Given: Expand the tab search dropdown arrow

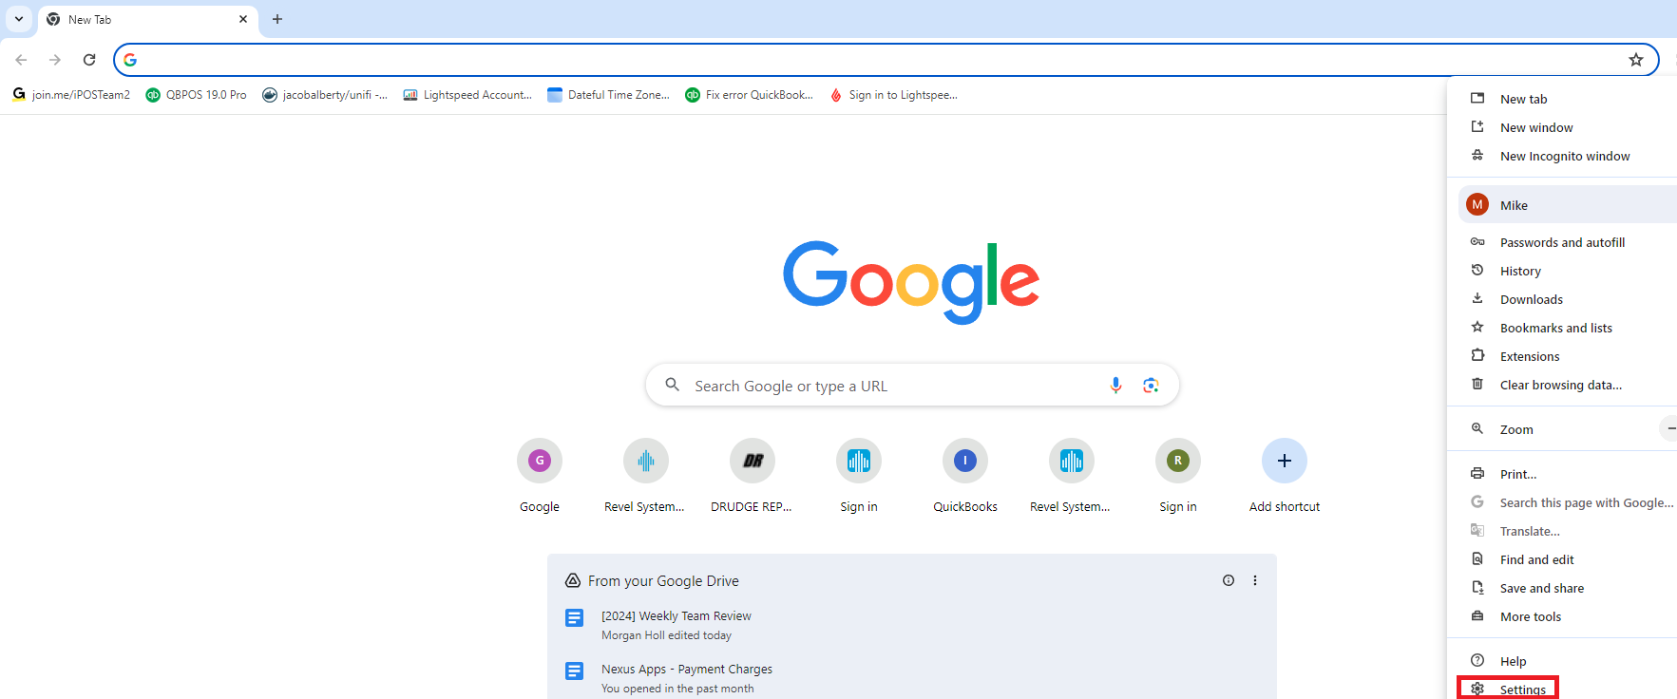Looking at the screenshot, I should [x=19, y=19].
